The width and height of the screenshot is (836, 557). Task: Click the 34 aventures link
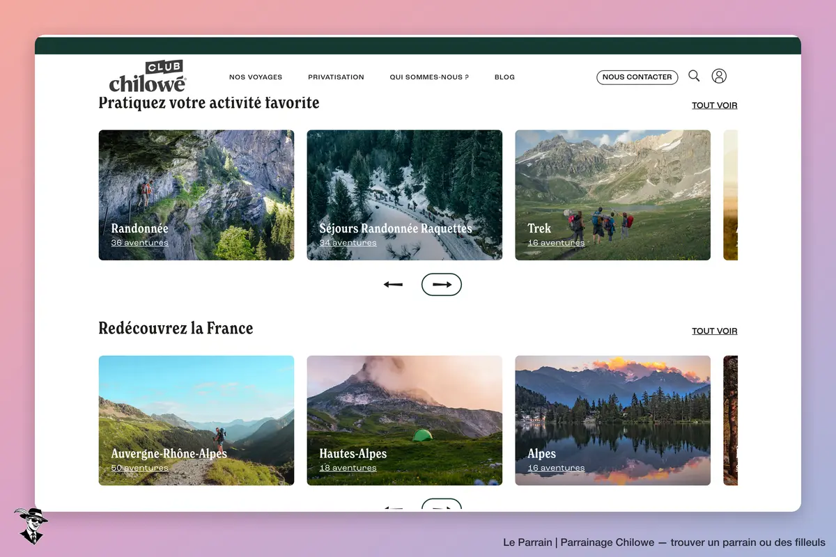(x=348, y=243)
